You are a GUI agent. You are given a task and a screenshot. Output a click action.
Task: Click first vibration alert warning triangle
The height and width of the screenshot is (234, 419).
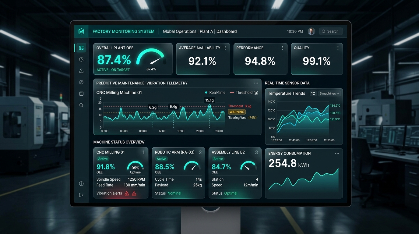(x=127, y=193)
